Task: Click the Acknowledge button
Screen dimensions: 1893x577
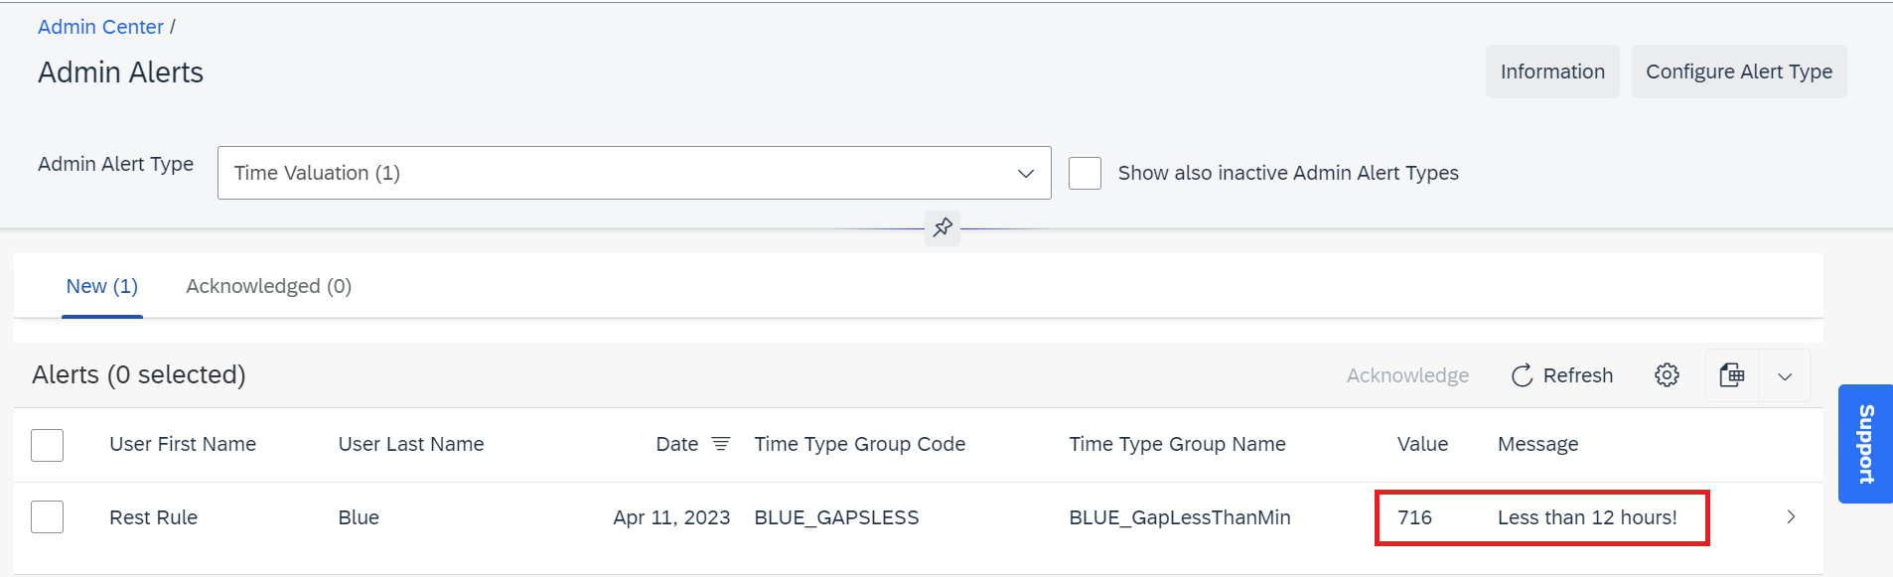Action: click(x=1407, y=375)
